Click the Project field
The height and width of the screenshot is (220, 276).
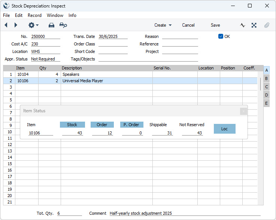180,51
